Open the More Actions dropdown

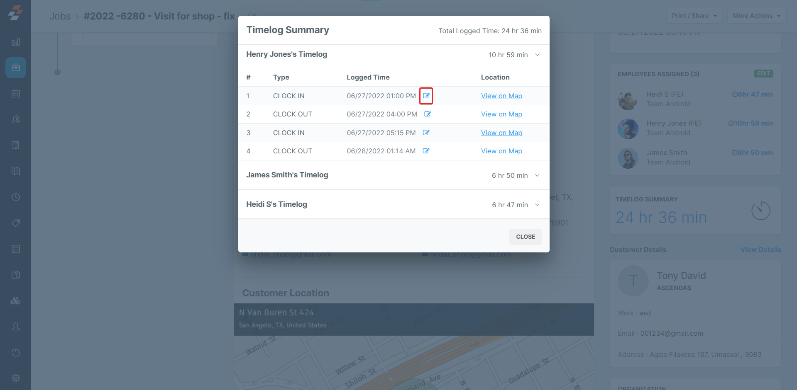pyautogui.click(x=756, y=16)
